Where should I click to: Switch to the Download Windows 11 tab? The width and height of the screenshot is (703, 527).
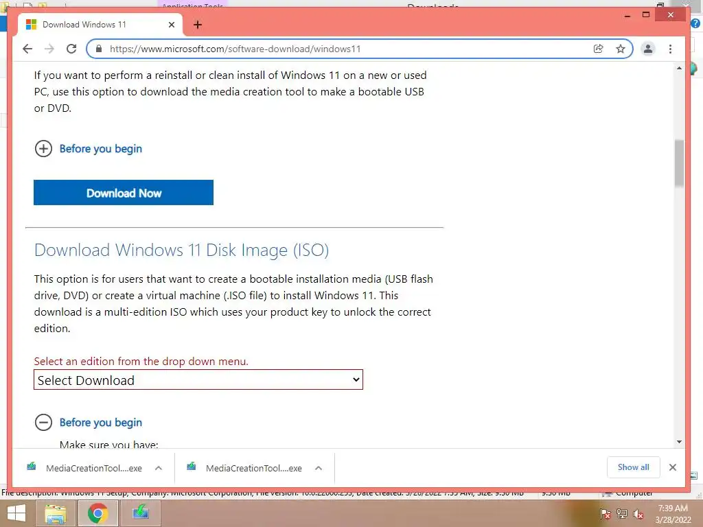coord(100,25)
